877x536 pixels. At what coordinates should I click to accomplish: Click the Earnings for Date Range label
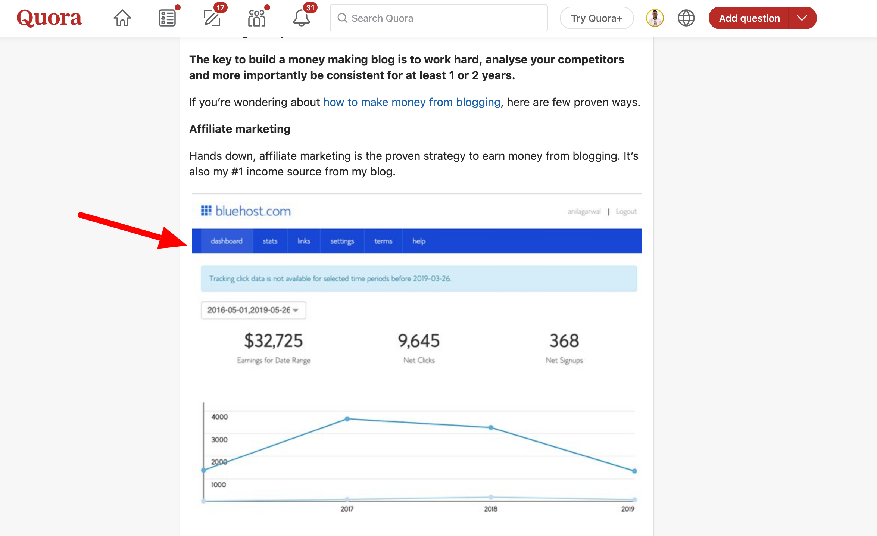pyautogui.click(x=274, y=360)
